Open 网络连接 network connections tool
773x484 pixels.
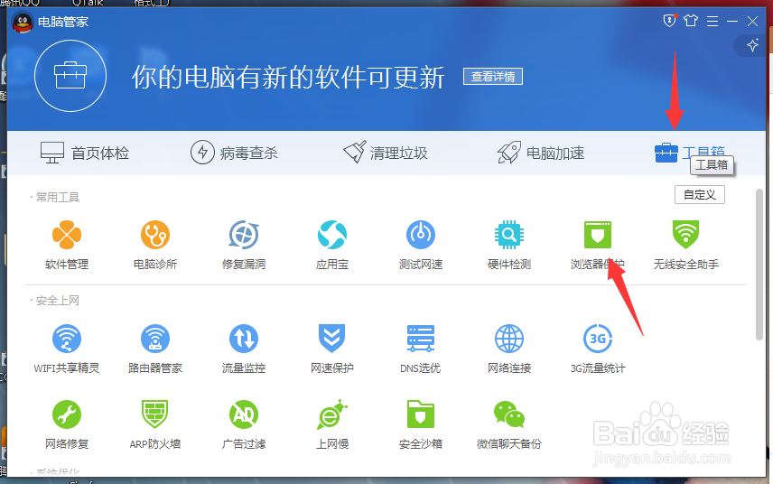(x=508, y=349)
